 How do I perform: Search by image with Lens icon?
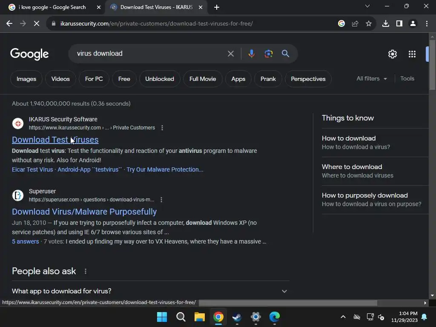point(268,53)
